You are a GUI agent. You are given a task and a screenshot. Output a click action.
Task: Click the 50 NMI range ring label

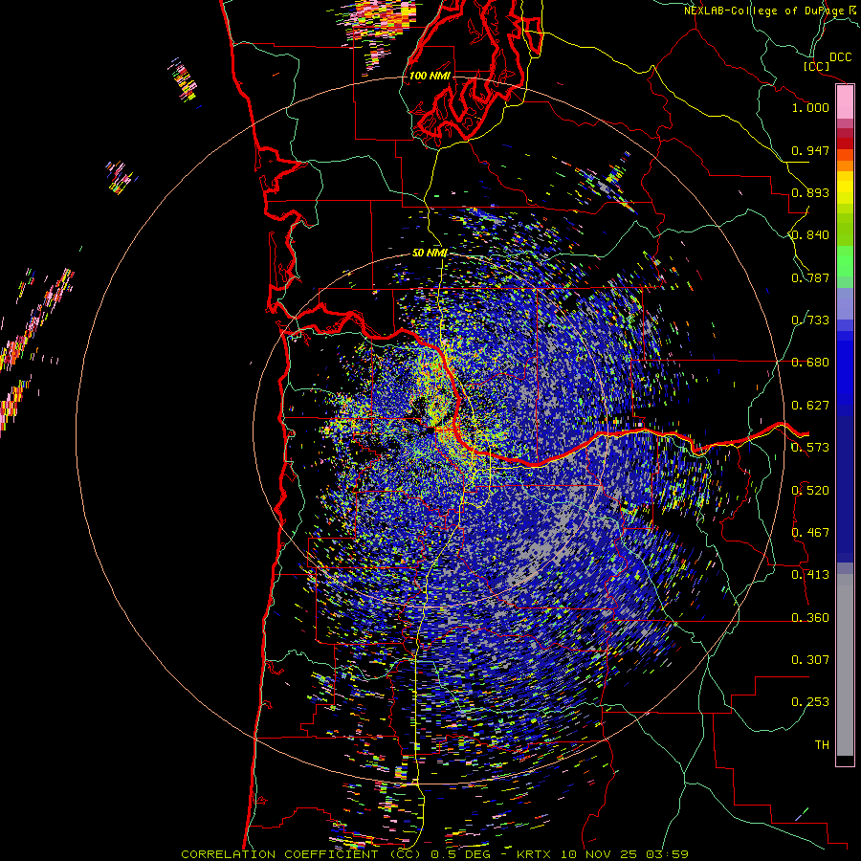point(430,254)
